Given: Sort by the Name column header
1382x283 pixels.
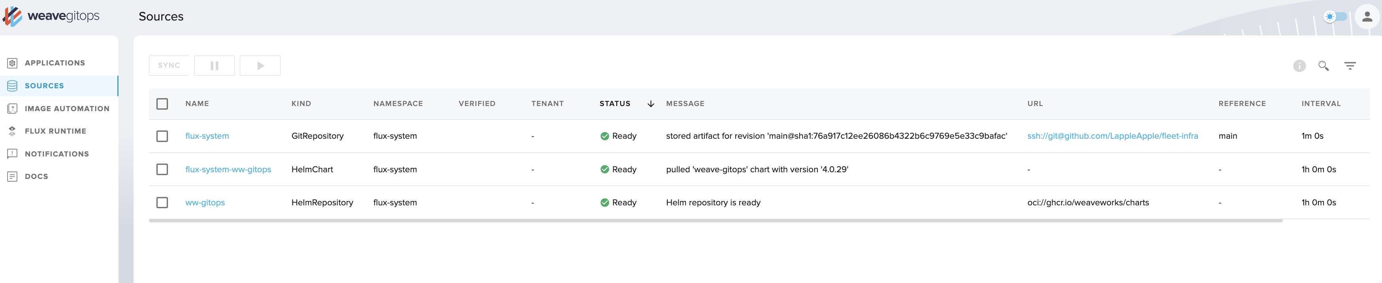Looking at the screenshot, I should tap(197, 104).
